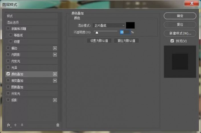Add another 颜色叠加 effect with plus icon
This screenshot has height=133, width=201.
tap(55, 74)
